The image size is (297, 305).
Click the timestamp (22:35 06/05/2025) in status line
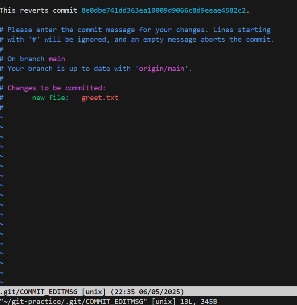point(147,292)
